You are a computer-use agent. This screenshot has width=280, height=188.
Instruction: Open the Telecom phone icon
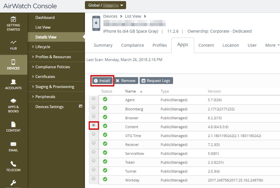point(13,164)
